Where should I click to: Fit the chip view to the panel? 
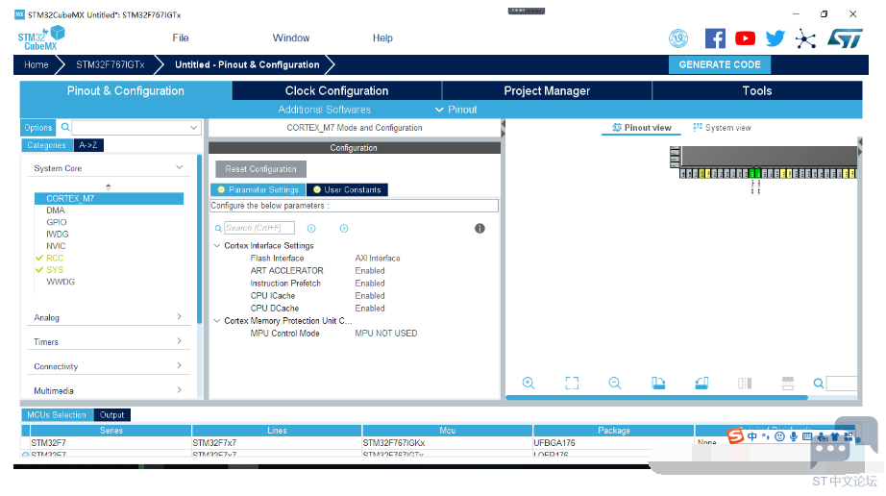(x=572, y=383)
